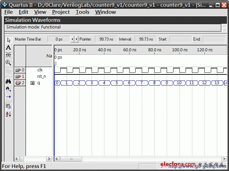Expand the q bus signal
The width and height of the screenshot is (229, 171).
tap(33, 83)
